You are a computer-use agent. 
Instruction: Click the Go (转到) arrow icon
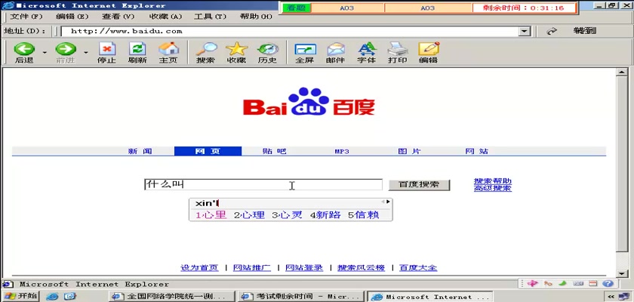pyautogui.click(x=552, y=31)
